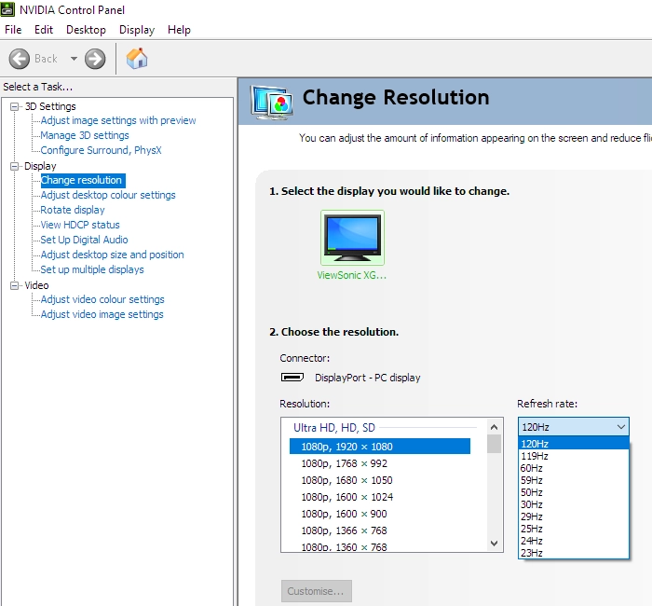652x606 pixels.
Task: Open the Display menu
Action: pyautogui.click(x=137, y=30)
